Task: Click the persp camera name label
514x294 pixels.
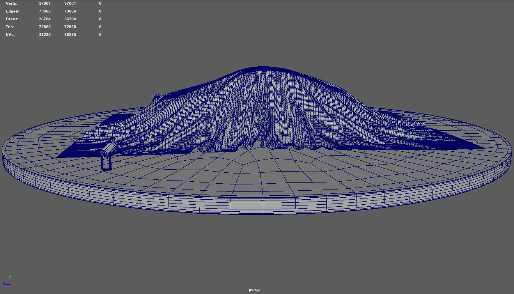Action: 254,290
